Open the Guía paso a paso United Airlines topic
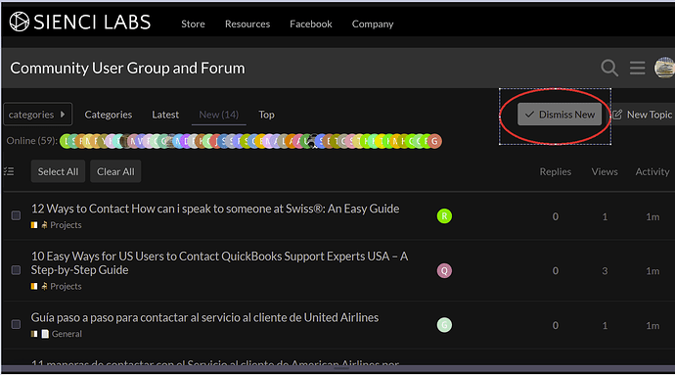 tap(204, 317)
